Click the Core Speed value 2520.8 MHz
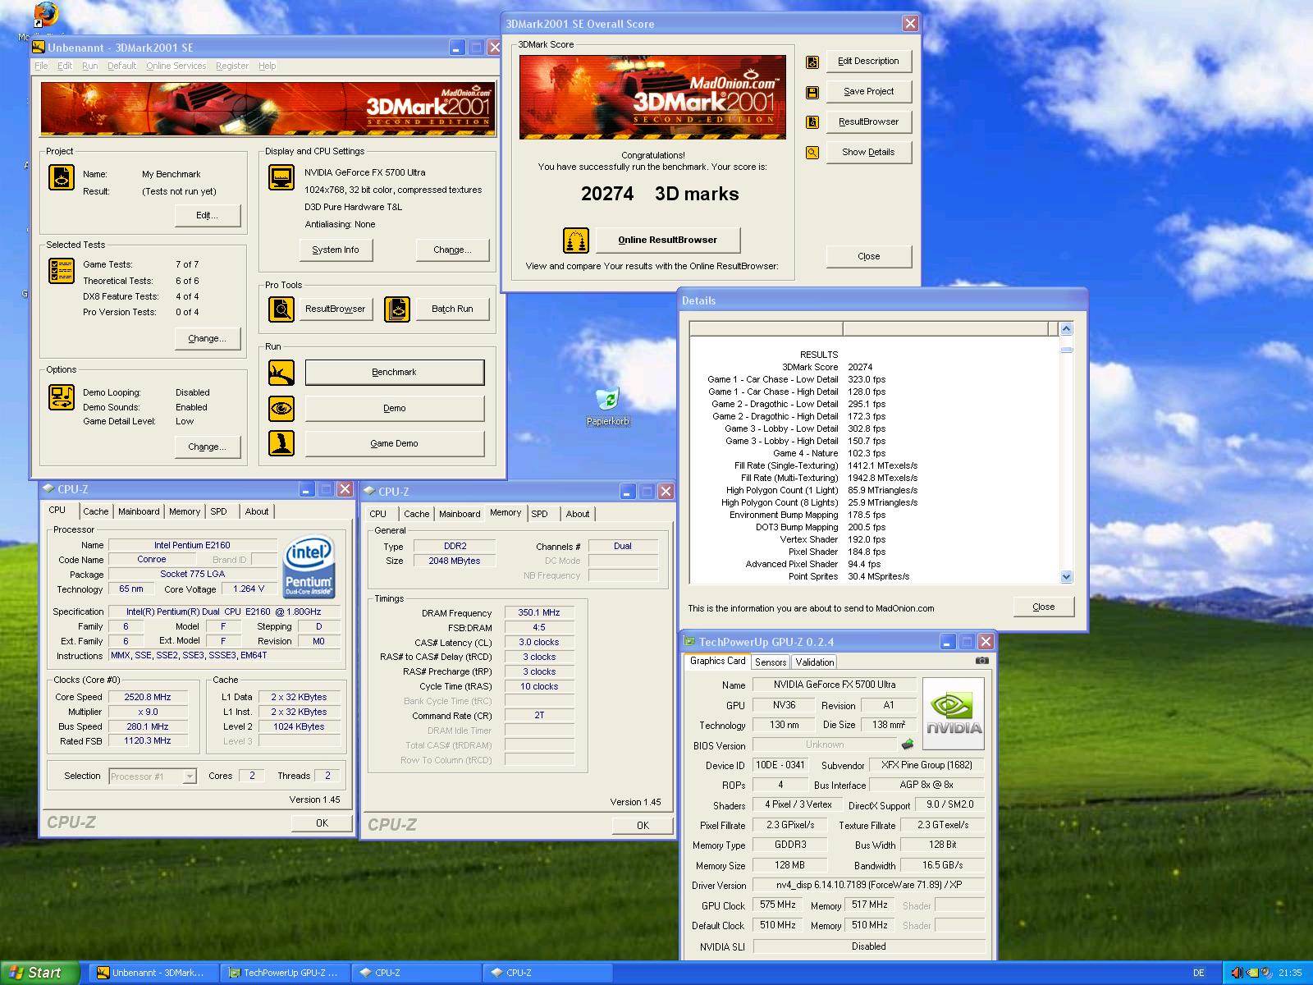The height and width of the screenshot is (985, 1313). (148, 697)
